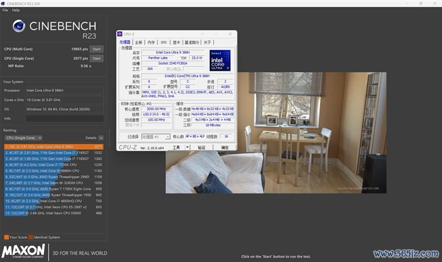
Task: Click the Intel Core Ultra 9 logo badge
Action: 220,60
